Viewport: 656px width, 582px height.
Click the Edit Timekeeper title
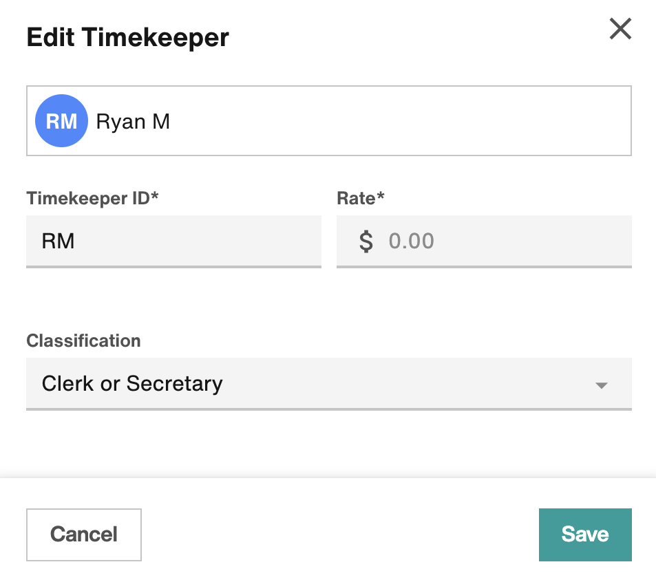pos(127,37)
